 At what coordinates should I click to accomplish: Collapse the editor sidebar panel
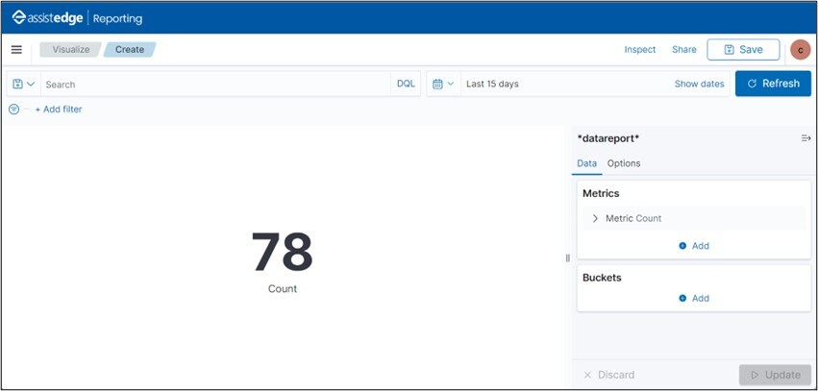point(806,138)
